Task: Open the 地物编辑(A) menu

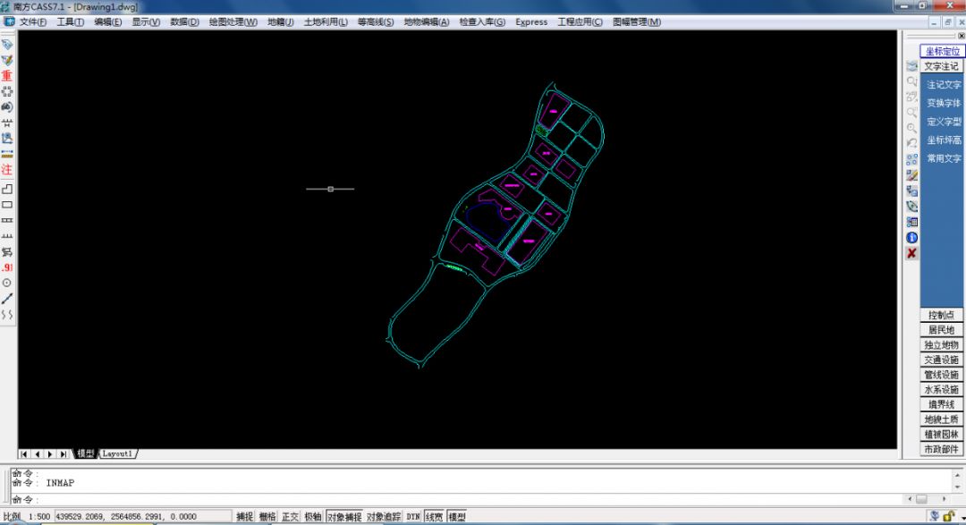Action: point(427,22)
